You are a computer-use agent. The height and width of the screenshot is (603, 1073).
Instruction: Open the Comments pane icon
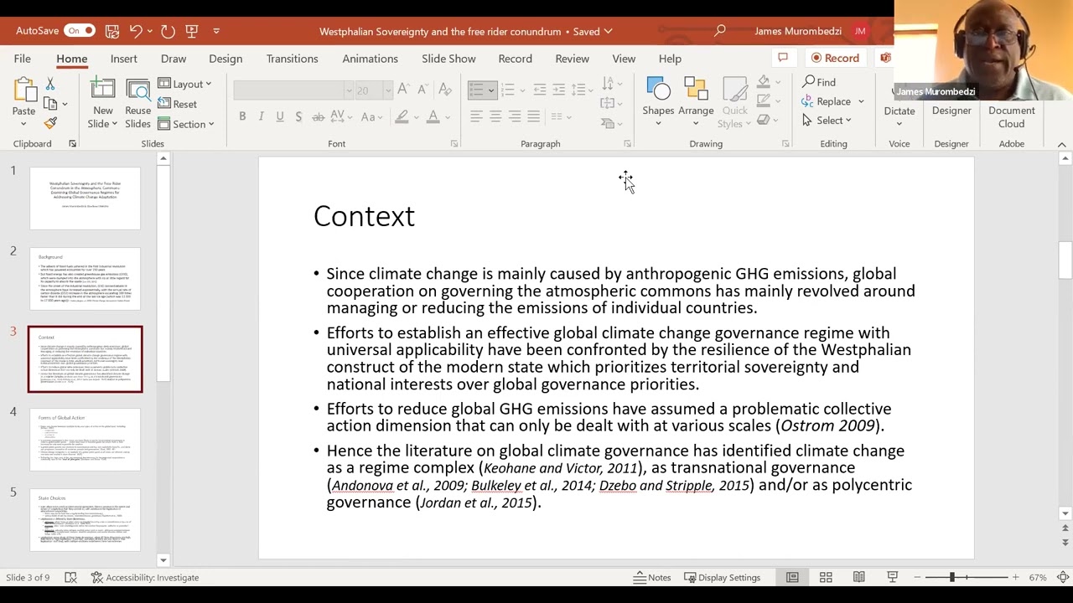[x=782, y=59]
